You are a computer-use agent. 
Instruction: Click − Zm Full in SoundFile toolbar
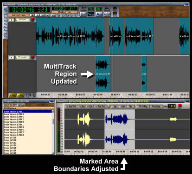tap(100, 106)
